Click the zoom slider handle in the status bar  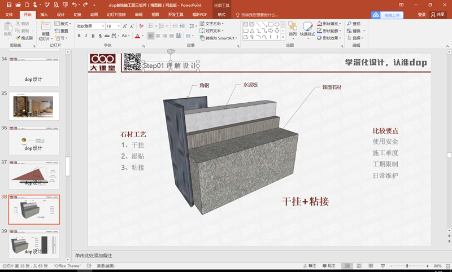pyautogui.click(x=407, y=266)
